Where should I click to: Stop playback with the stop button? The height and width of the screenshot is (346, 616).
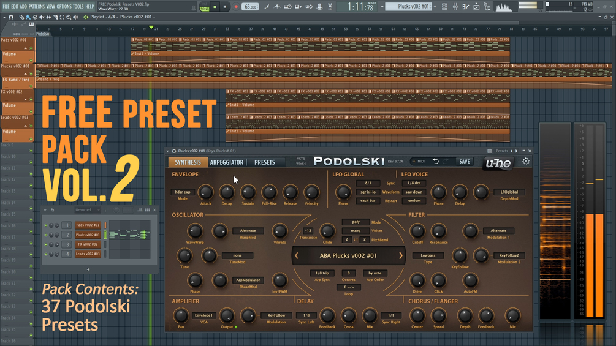(x=225, y=7)
